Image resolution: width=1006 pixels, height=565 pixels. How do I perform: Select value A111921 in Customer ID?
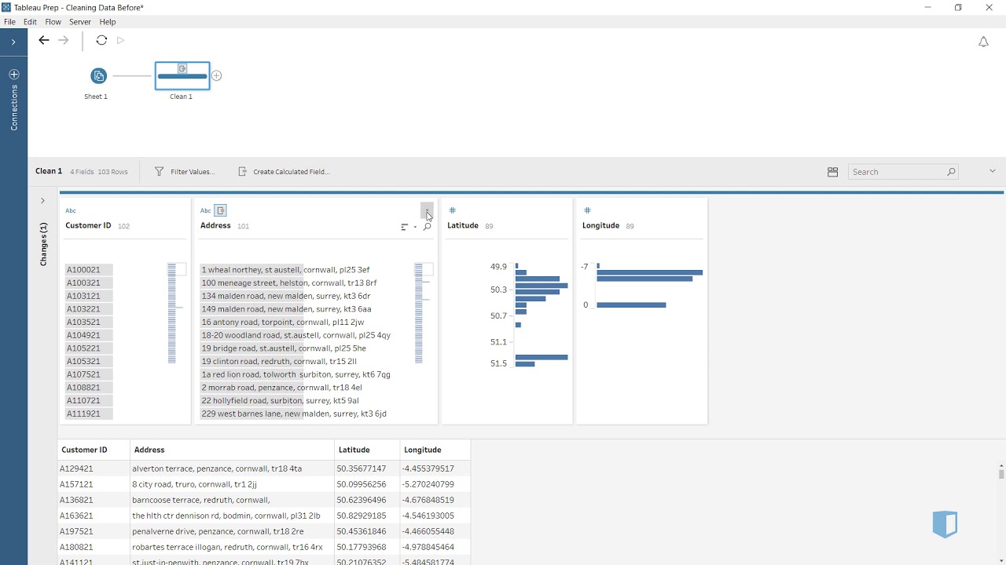point(89,414)
